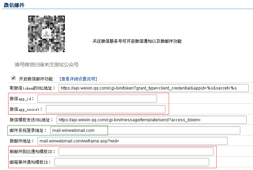Click the 邮件系统登录地址 label

(x=28, y=130)
